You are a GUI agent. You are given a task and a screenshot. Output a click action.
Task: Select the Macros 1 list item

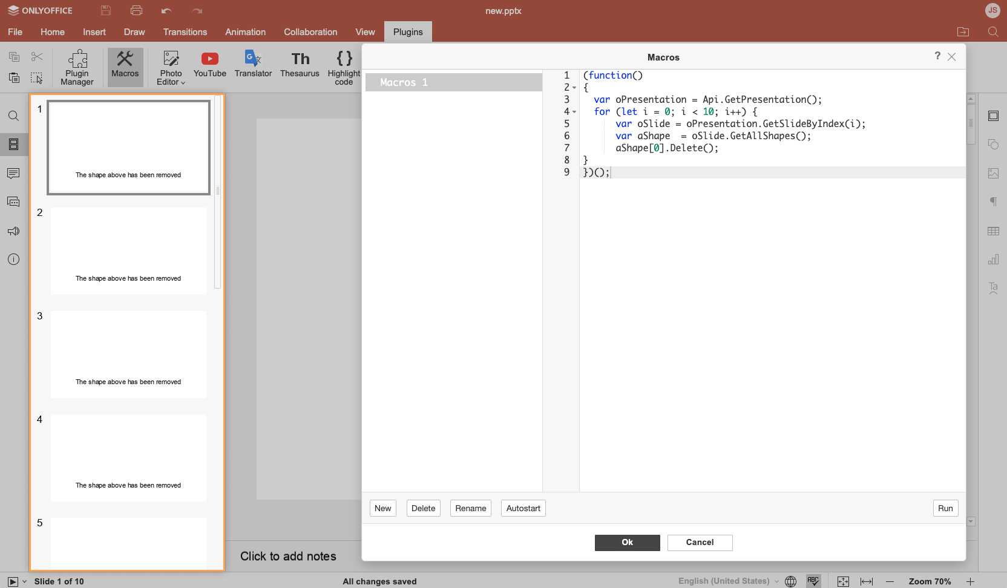[454, 82]
